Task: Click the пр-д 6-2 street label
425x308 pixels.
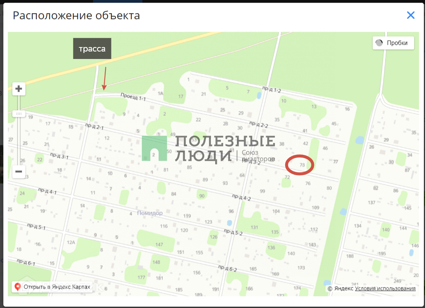Action: click(x=227, y=268)
